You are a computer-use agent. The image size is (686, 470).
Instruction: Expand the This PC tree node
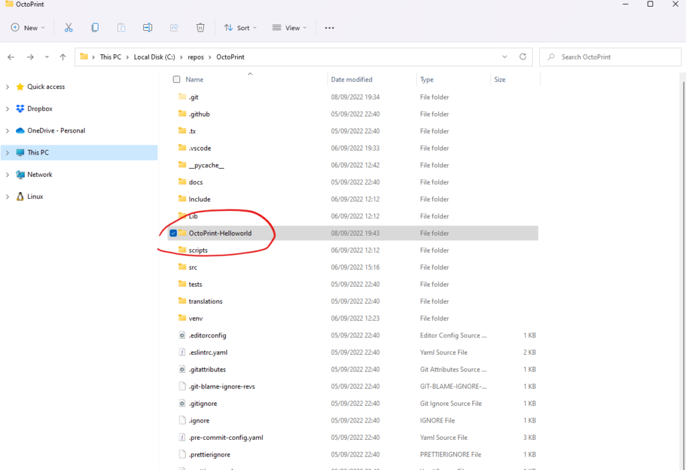[7, 153]
